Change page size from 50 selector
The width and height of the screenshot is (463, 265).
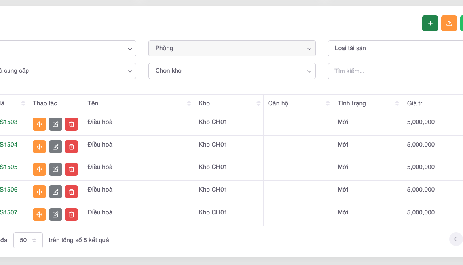click(28, 240)
